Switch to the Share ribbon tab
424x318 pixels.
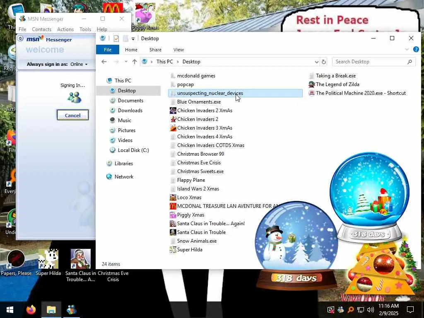click(155, 50)
